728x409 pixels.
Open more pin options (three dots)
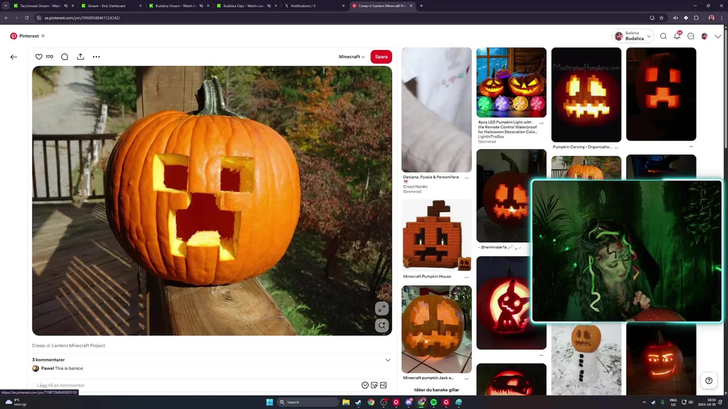pos(96,57)
